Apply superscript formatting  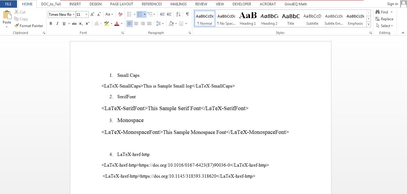[87, 24]
